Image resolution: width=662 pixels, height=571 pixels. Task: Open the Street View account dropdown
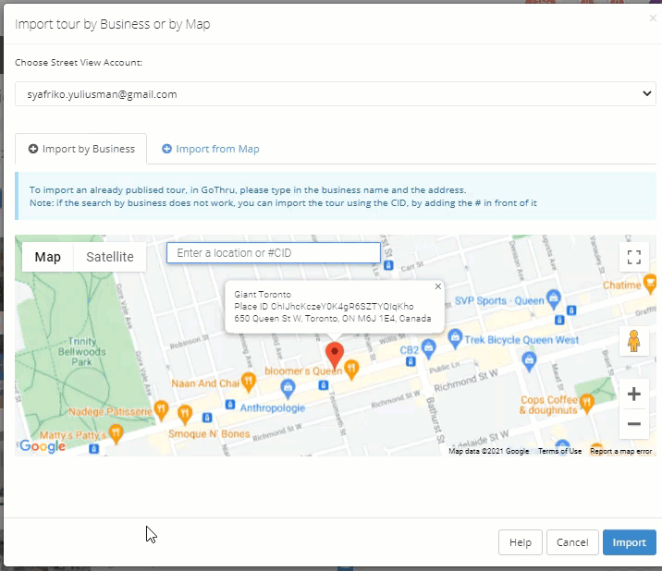point(336,93)
